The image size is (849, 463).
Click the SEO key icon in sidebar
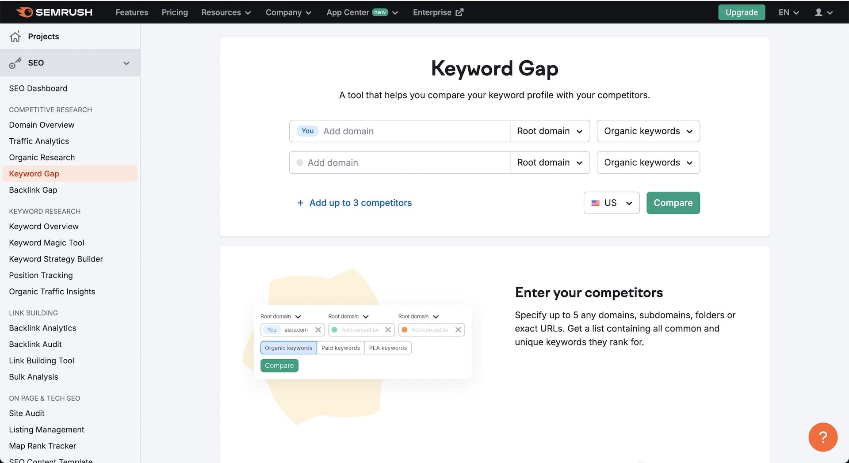(15, 63)
